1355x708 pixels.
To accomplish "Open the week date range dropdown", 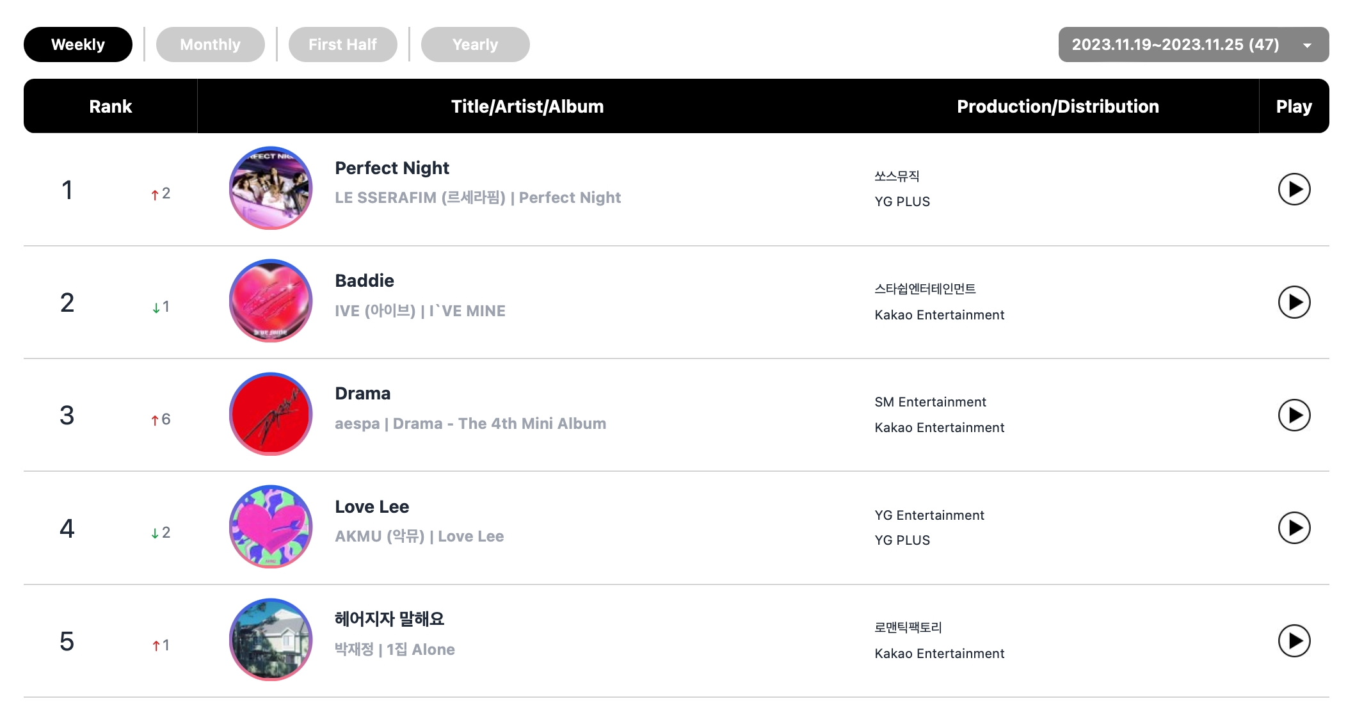I will coord(1193,45).
